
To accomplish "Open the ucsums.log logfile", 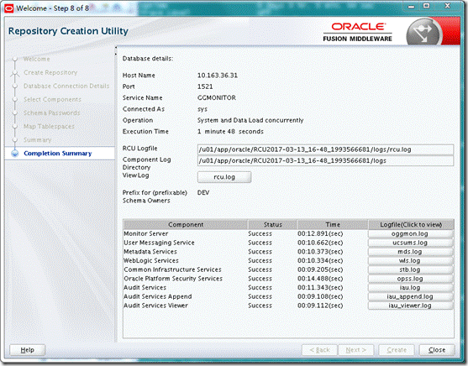I will [x=411, y=243].
